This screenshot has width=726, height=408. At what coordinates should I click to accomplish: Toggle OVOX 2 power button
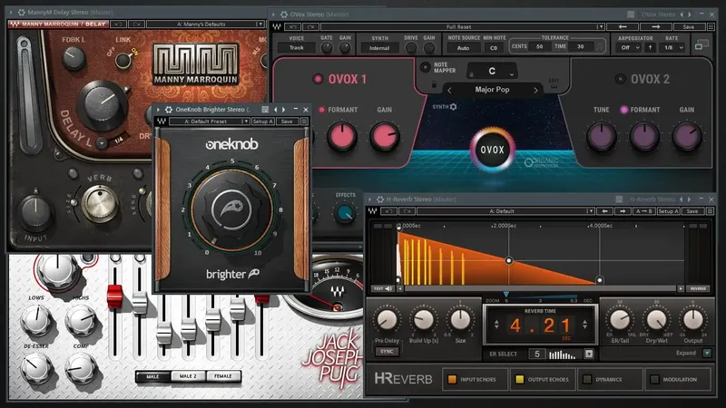pyautogui.click(x=620, y=79)
